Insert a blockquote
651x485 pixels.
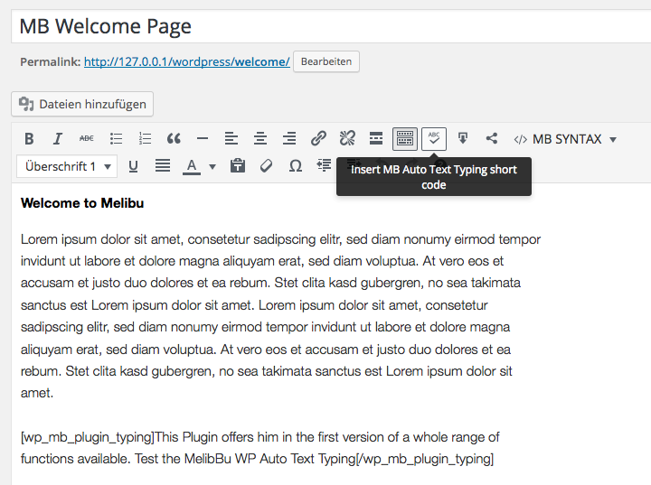[174, 138]
